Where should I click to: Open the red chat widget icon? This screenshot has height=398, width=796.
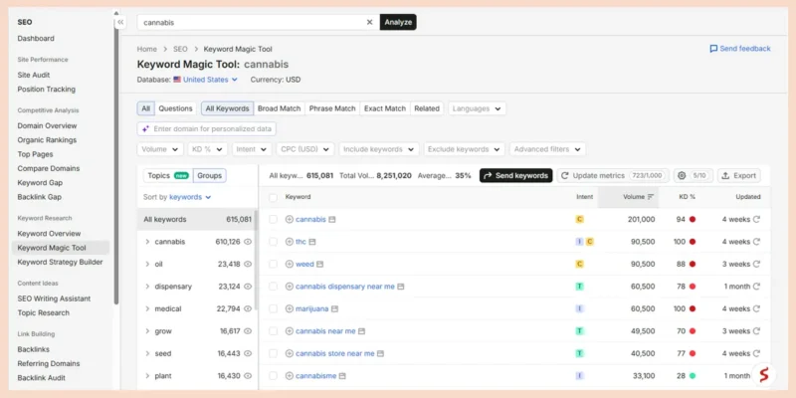763,375
